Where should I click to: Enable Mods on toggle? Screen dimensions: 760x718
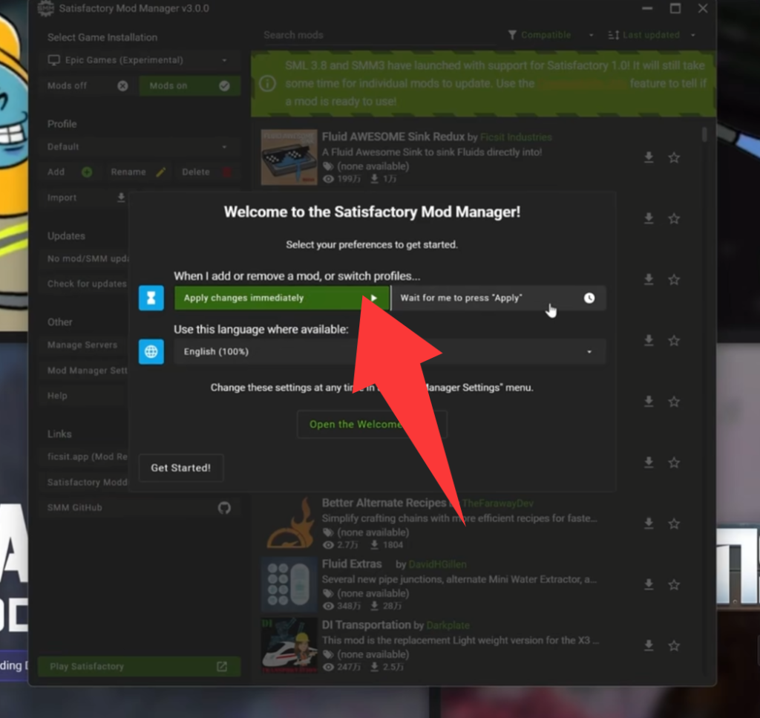coord(189,86)
